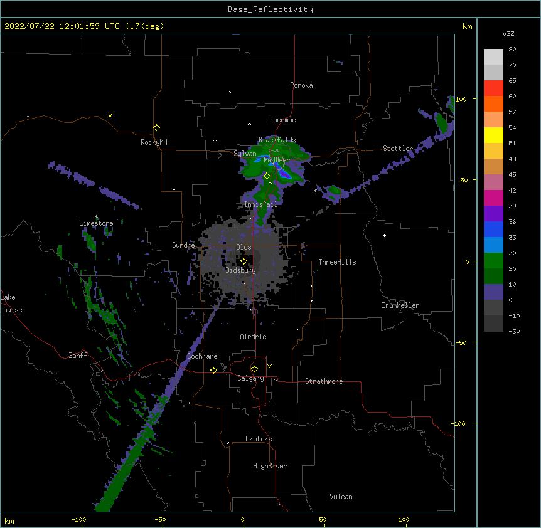Click the ThreeHills label
This screenshot has height=528, width=541.
coord(337,262)
